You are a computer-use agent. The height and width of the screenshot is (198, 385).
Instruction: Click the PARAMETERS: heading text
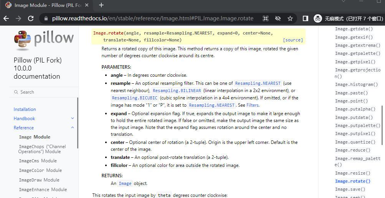116,67
